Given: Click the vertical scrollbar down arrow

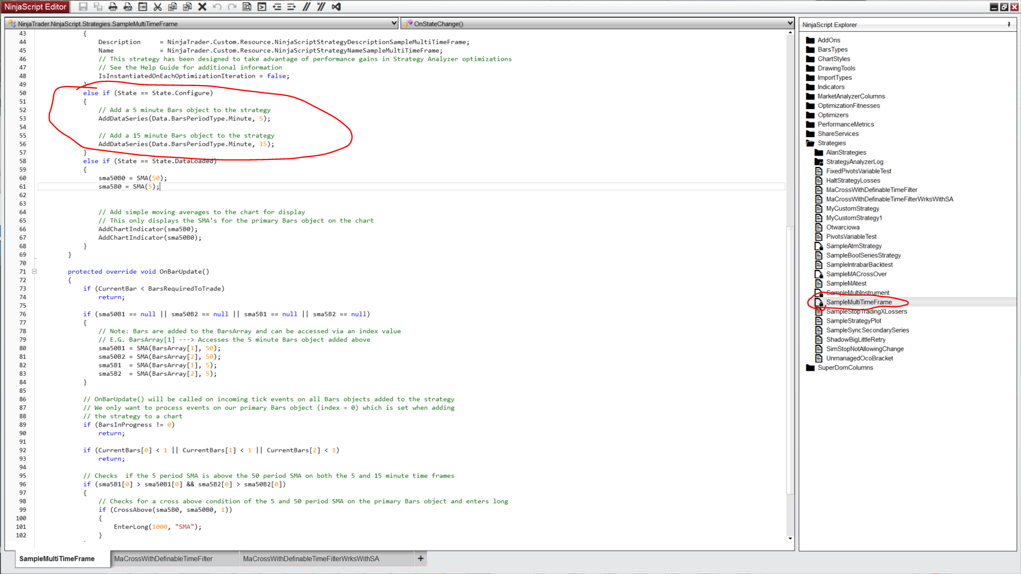Looking at the screenshot, I should [x=790, y=538].
